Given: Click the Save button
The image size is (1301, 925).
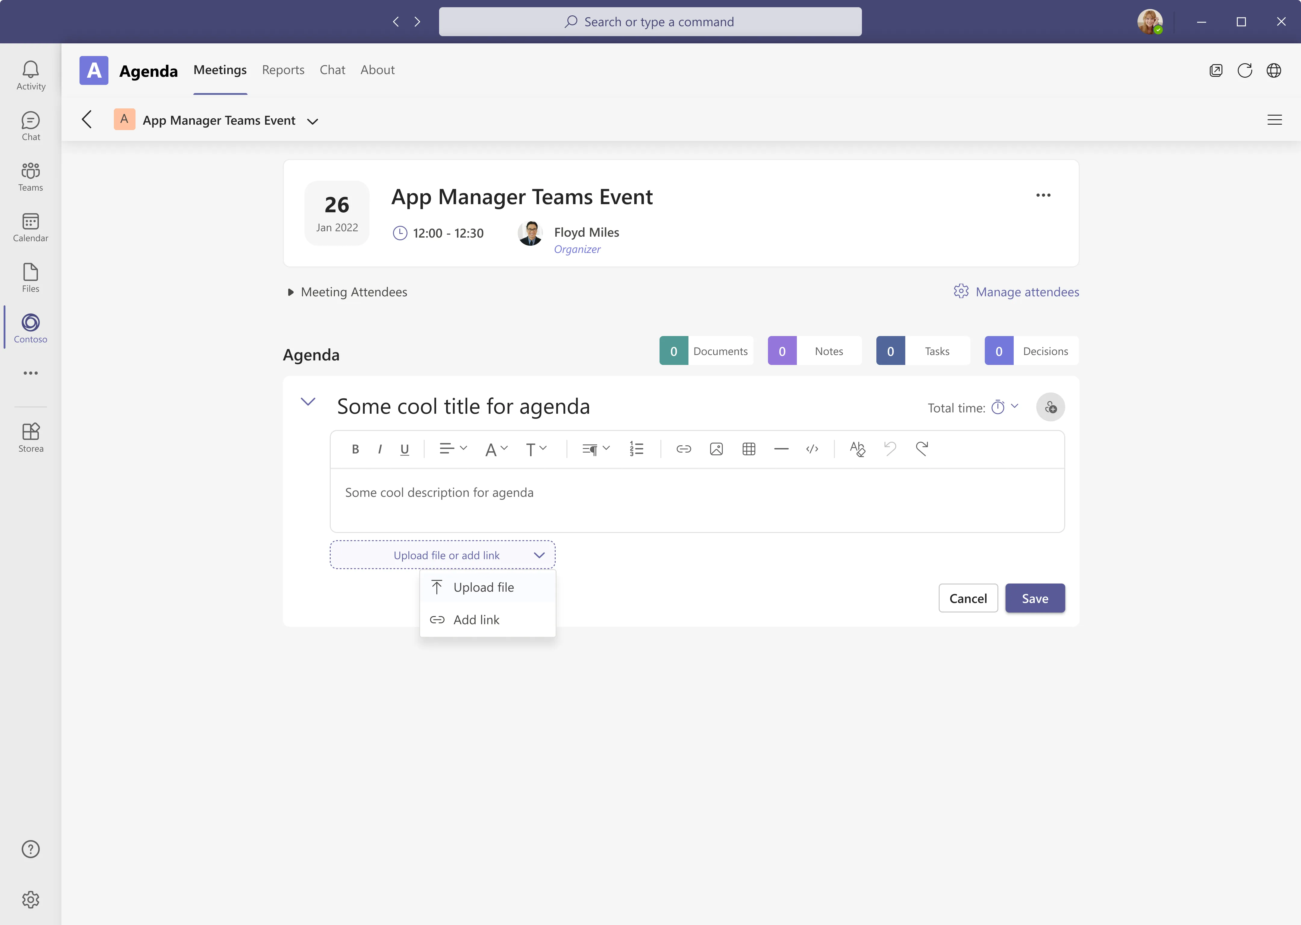Looking at the screenshot, I should click(x=1035, y=598).
